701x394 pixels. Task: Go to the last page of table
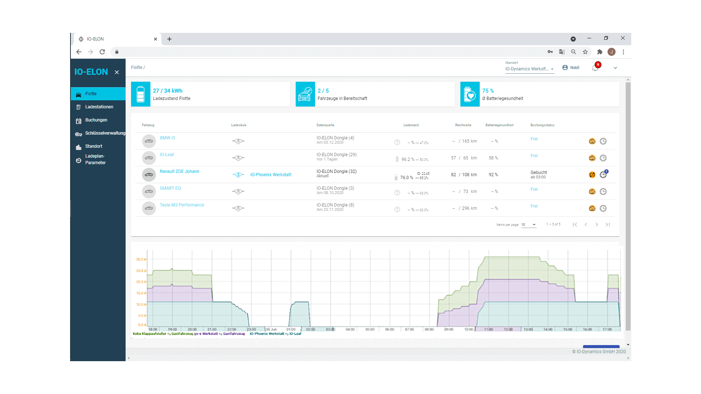(608, 225)
